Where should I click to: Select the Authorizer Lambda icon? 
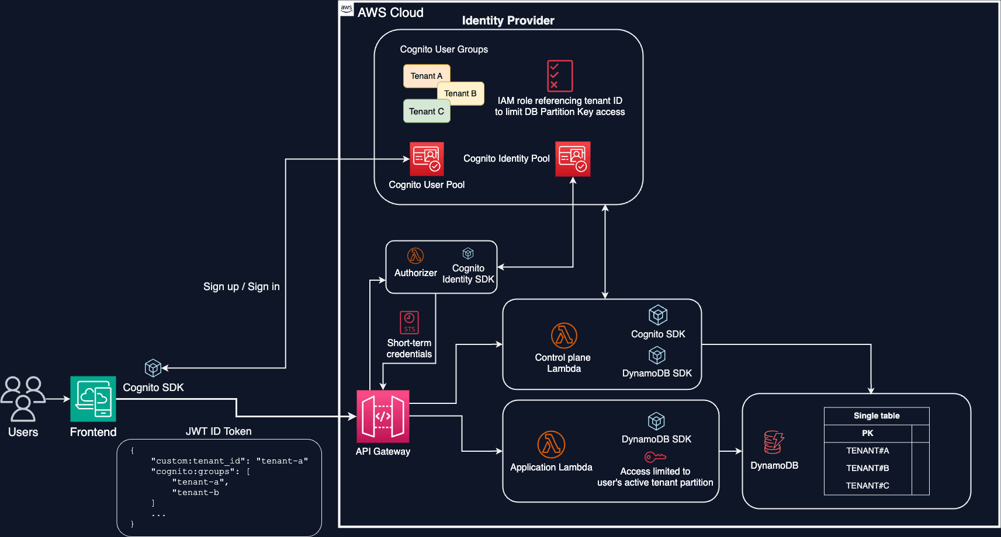pyautogui.click(x=415, y=256)
